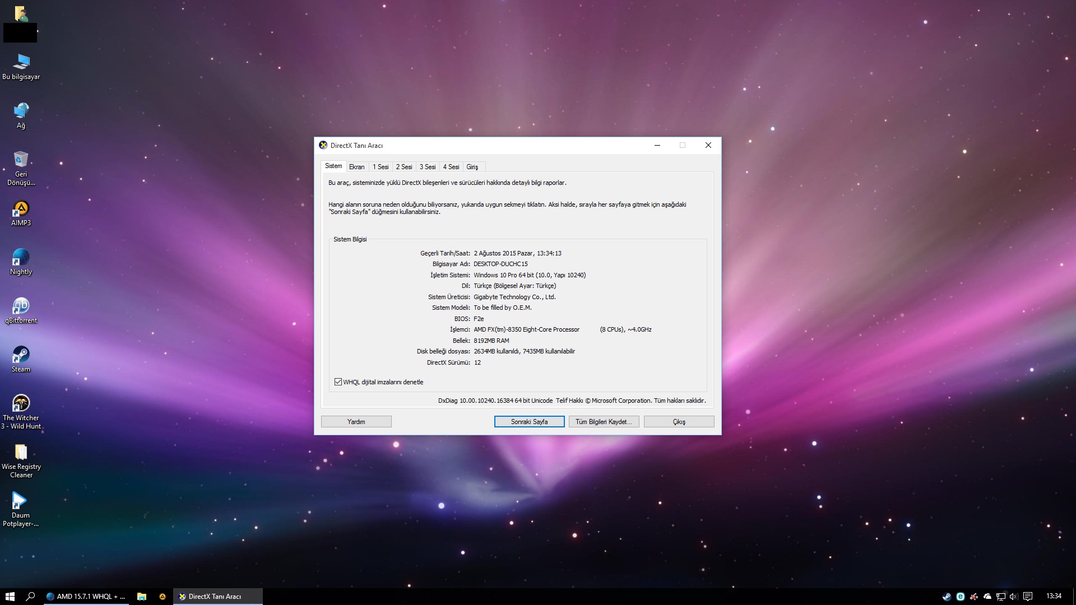Viewport: 1076px width, 605px height.
Task: Open the 4 Sesi tab
Action: (450, 166)
